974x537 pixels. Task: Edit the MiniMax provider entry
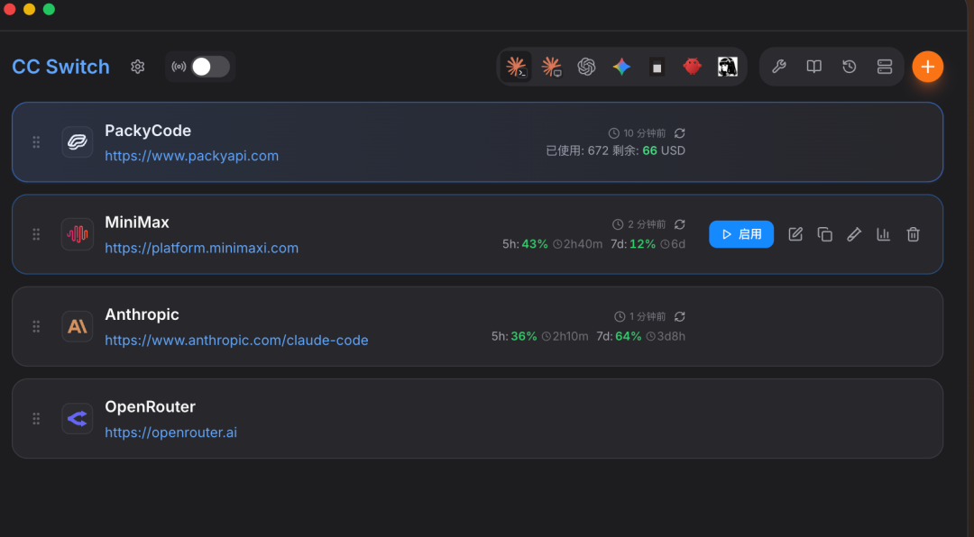click(x=795, y=234)
